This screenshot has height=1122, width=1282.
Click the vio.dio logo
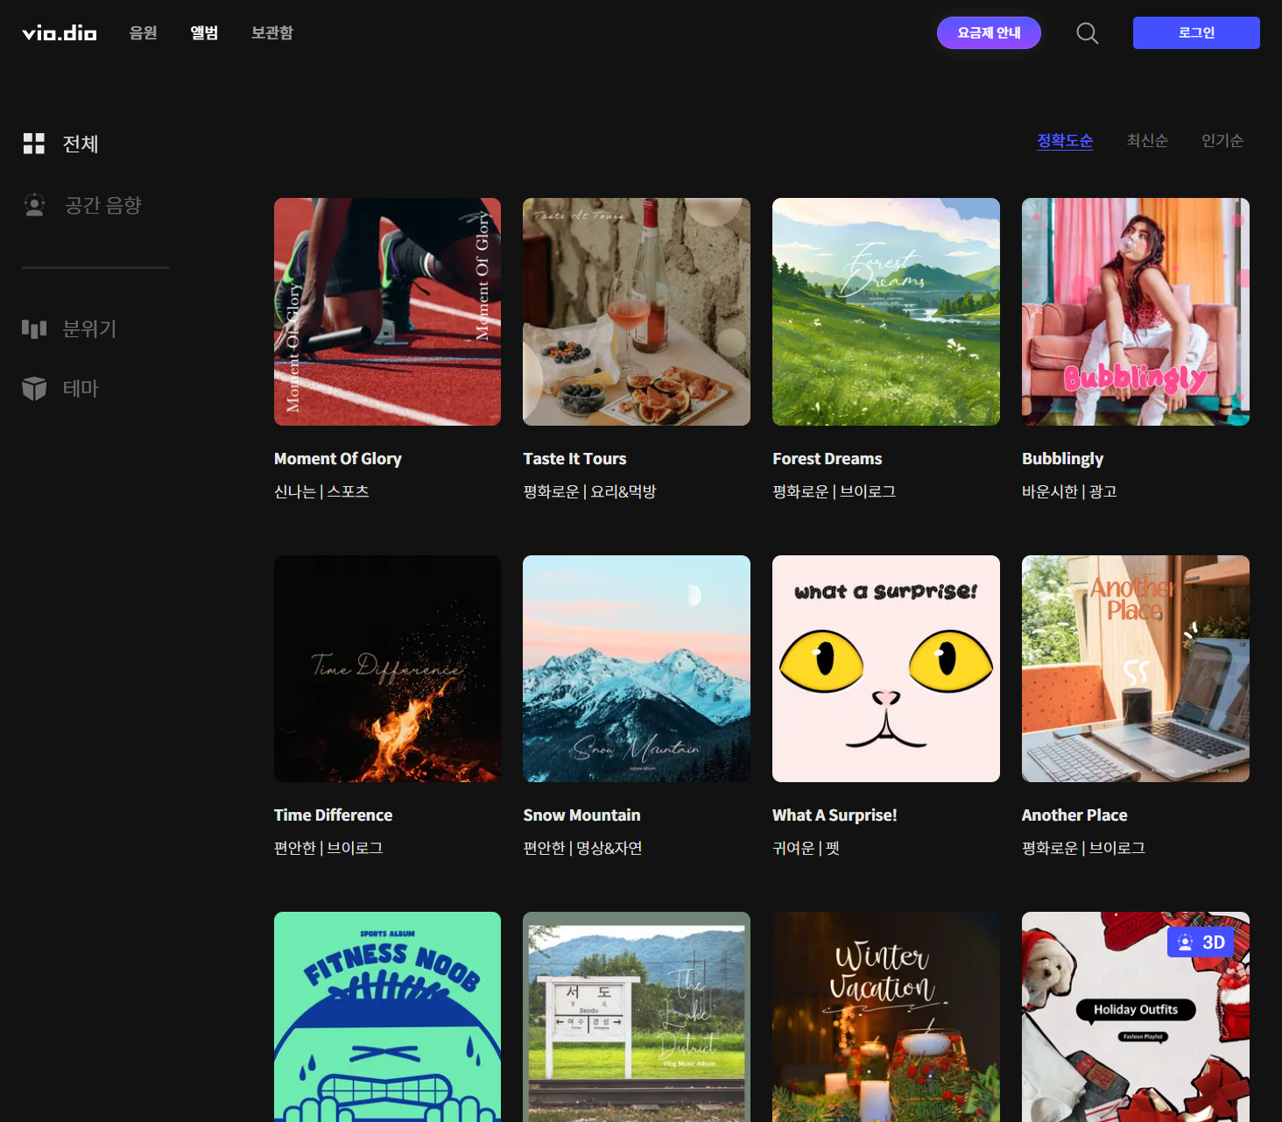[x=60, y=33]
